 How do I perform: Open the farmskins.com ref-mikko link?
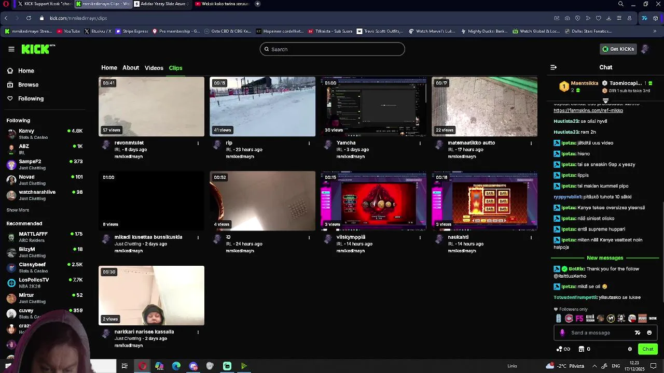588,110
